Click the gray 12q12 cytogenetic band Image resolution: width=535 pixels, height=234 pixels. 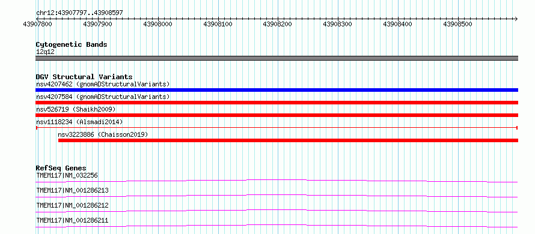[277, 58]
